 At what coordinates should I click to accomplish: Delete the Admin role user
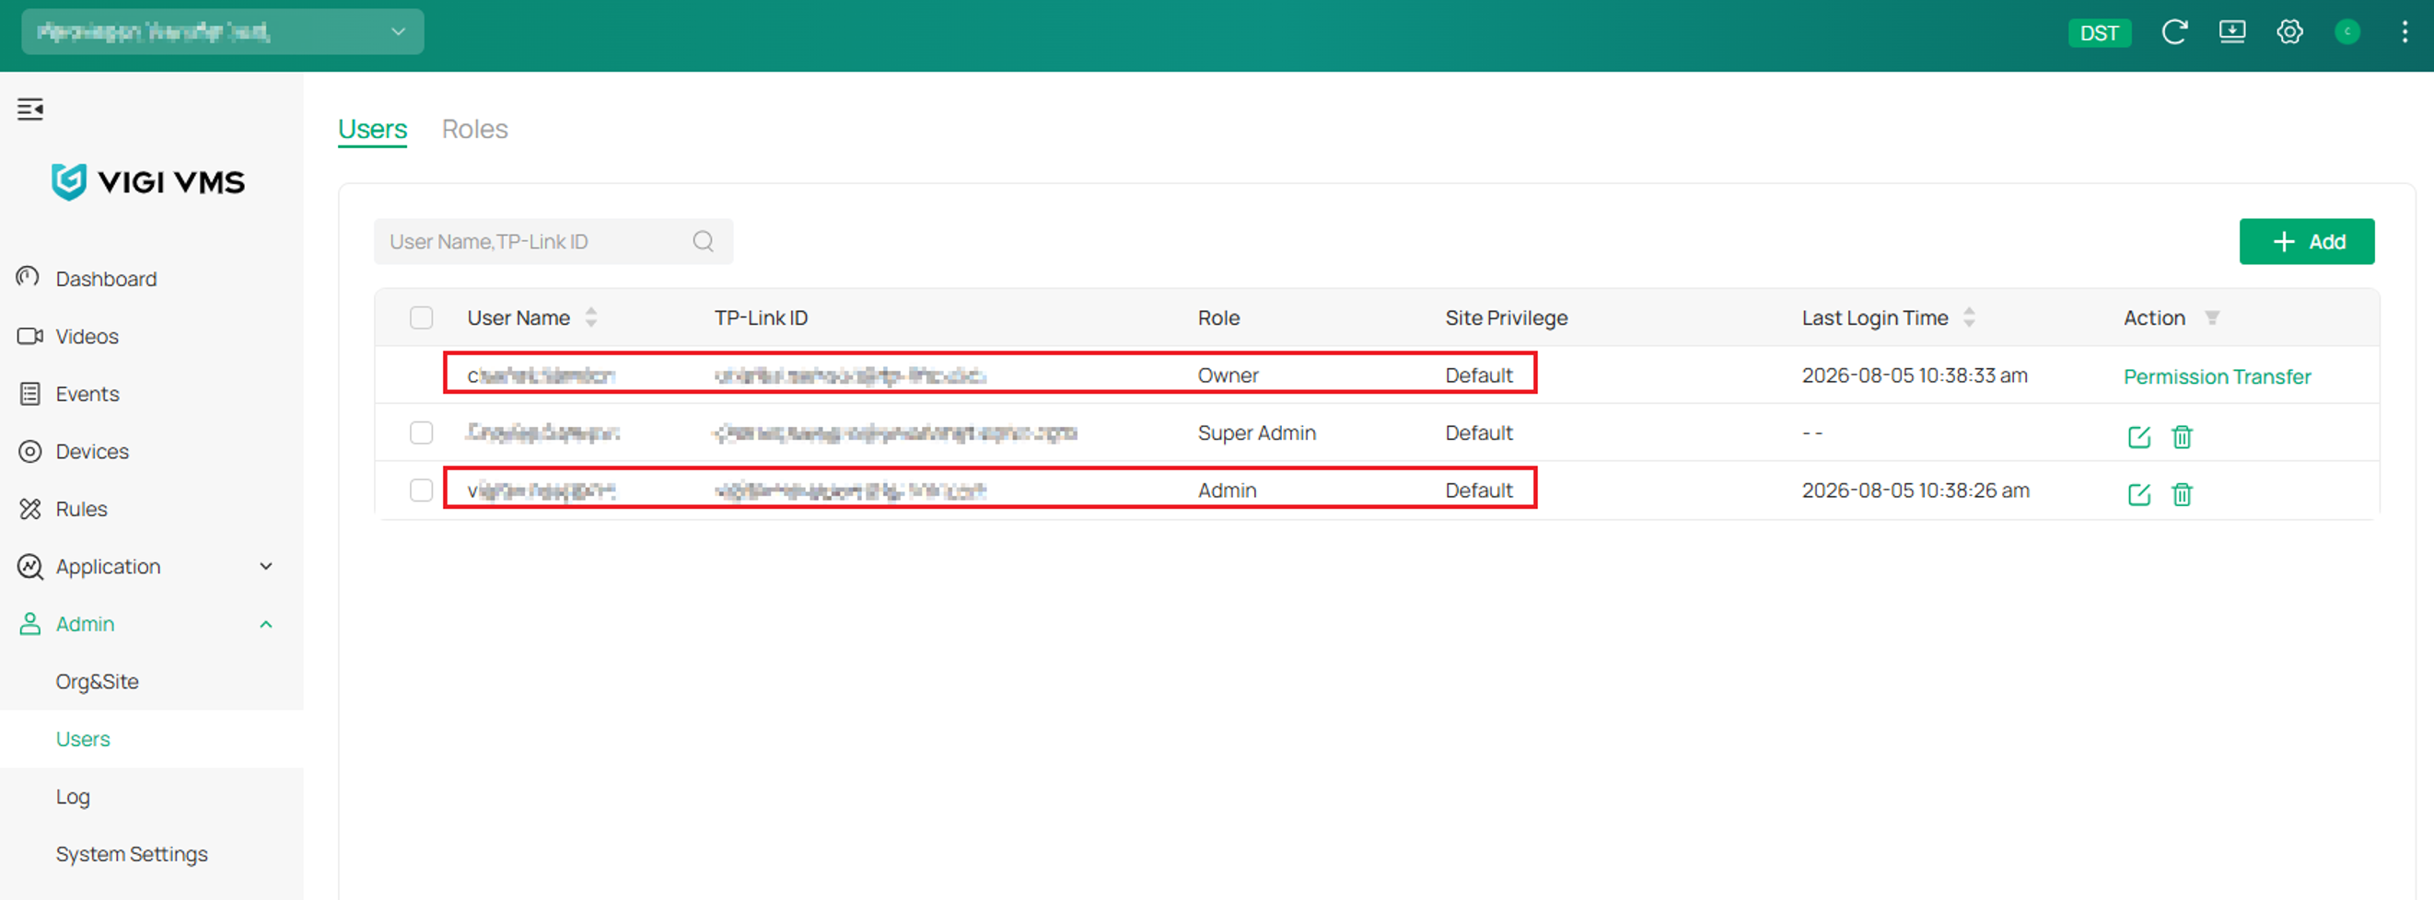click(2182, 494)
